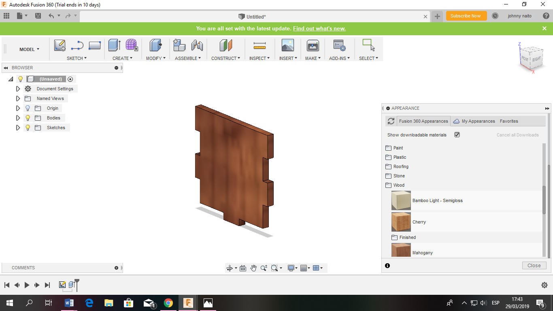
Task: Open the CONSTRUCT menu
Action: [226, 58]
